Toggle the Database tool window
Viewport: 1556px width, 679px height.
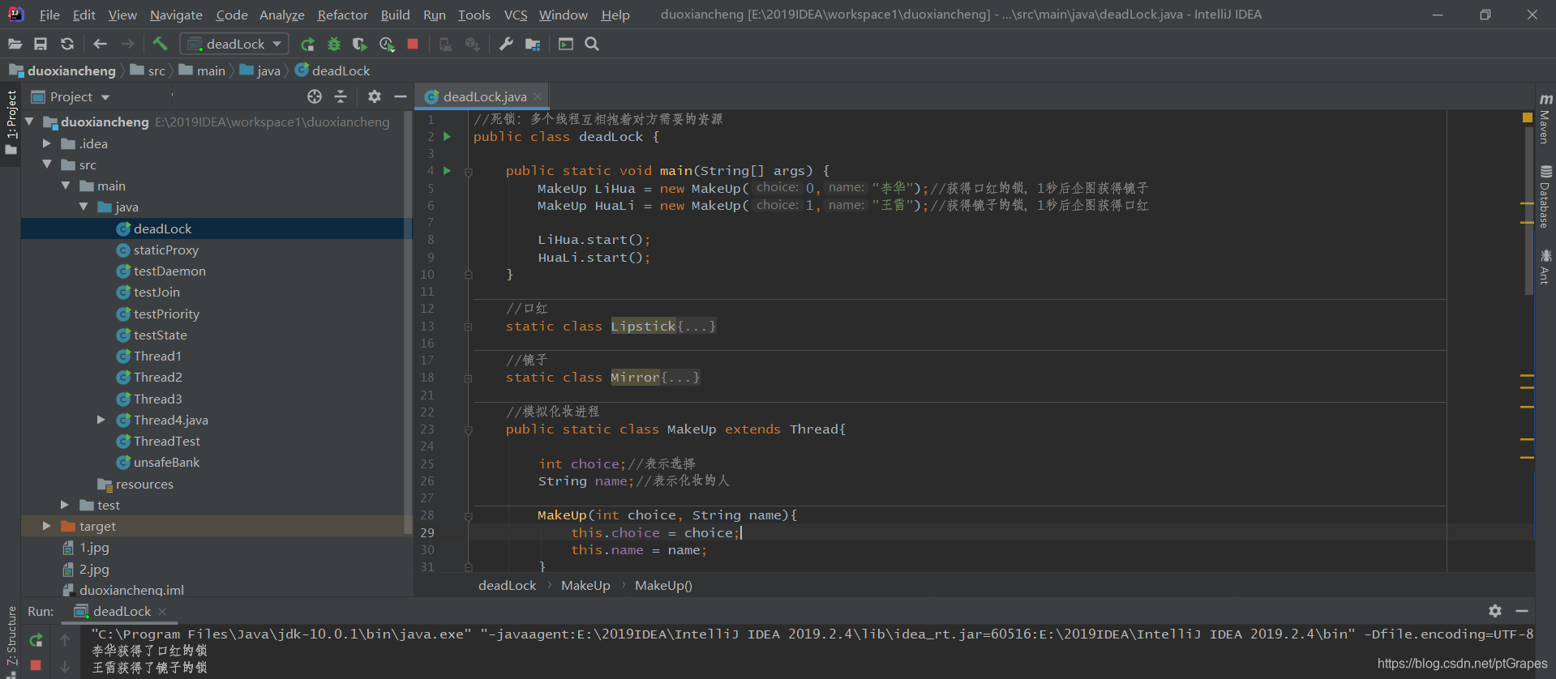click(1545, 197)
